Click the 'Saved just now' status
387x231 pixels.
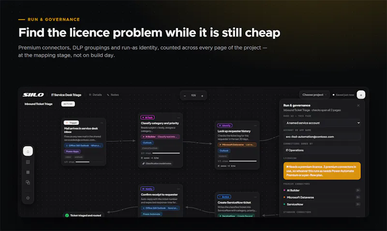[x=343, y=95]
